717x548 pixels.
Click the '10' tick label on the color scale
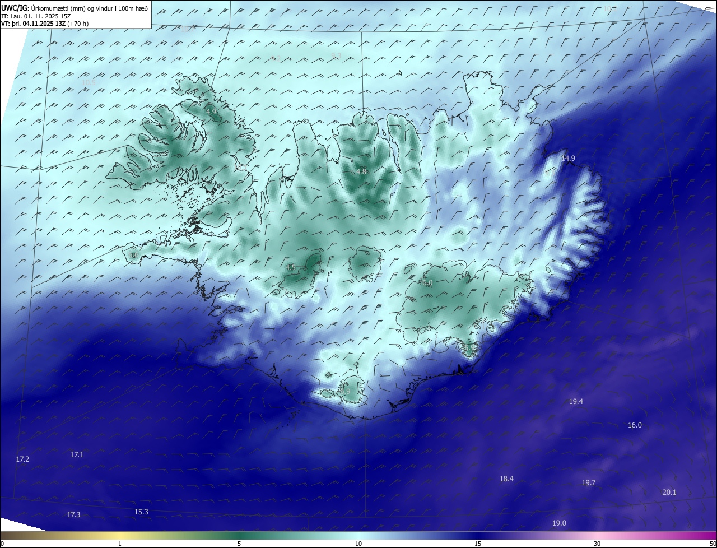[x=358, y=544]
